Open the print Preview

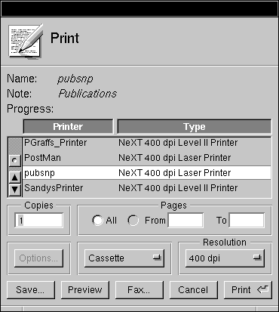pos(85,290)
